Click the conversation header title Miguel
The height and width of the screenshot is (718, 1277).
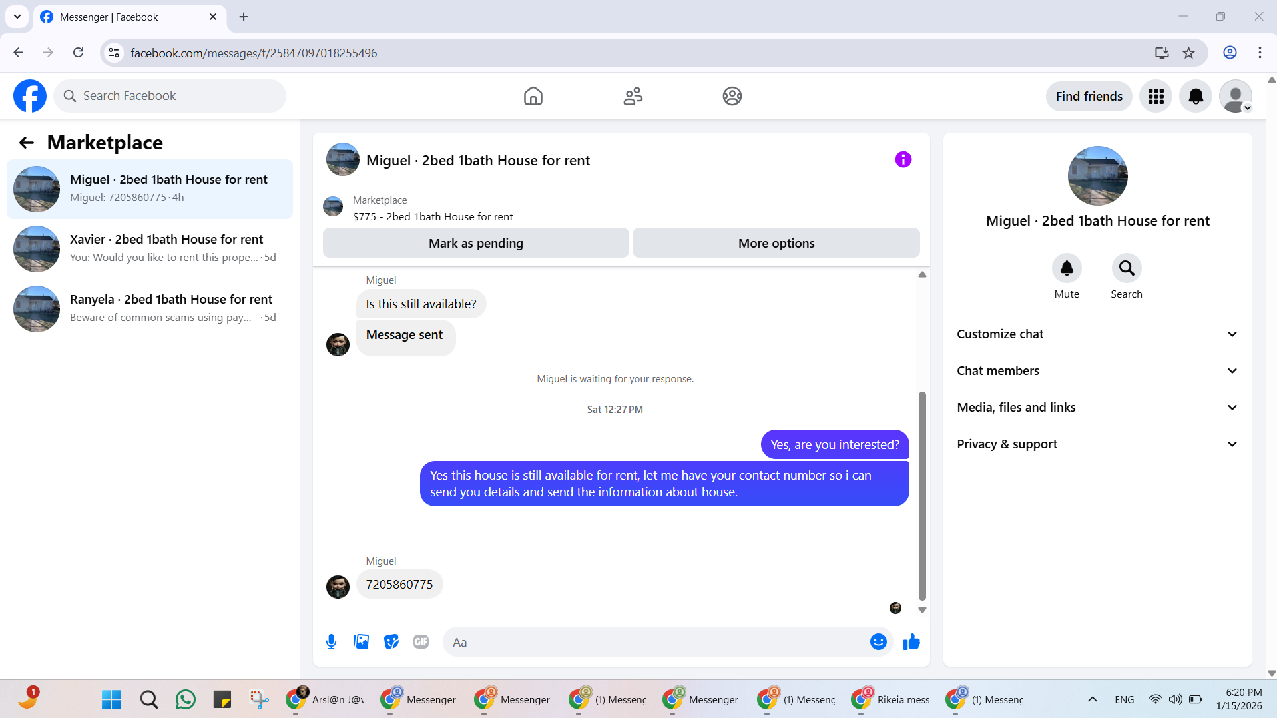(478, 161)
